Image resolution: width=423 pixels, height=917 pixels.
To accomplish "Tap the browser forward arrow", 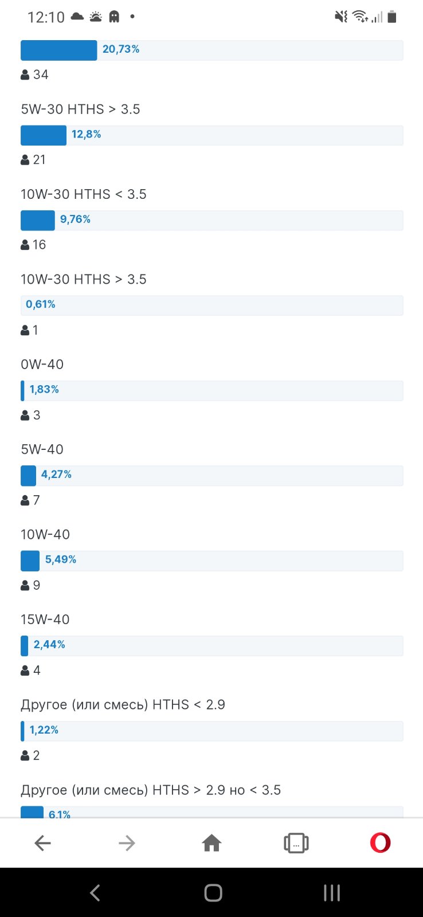I will (x=127, y=843).
